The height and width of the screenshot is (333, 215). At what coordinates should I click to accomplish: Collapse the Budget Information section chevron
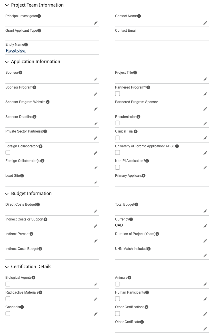tap(7, 194)
